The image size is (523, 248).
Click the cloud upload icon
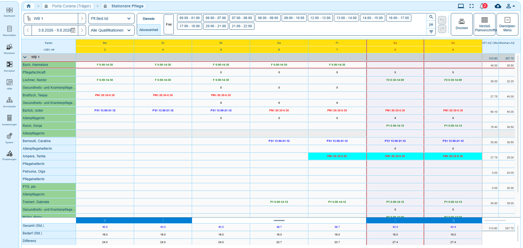498,6
